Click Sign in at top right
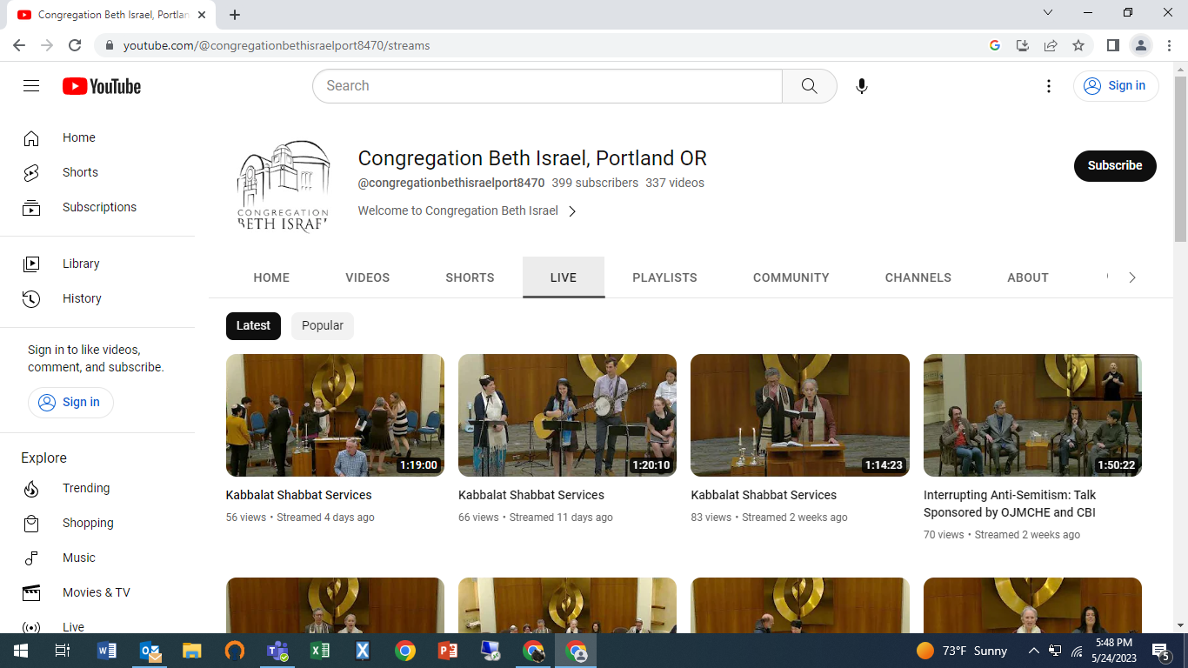Viewport: 1188px width, 668px height. (x=1116, y=86)
